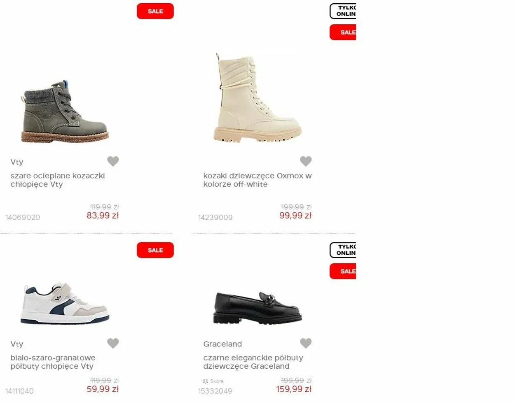Open black Graceland loafer image
Image resolution: width=515 pixels, height=402 pixels.
pyautogui.click(x=257, y=308)
